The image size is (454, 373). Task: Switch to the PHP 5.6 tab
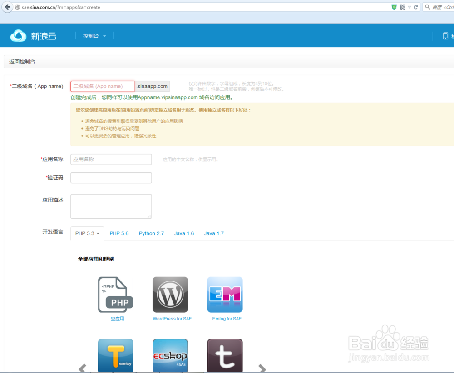(119, 233)
